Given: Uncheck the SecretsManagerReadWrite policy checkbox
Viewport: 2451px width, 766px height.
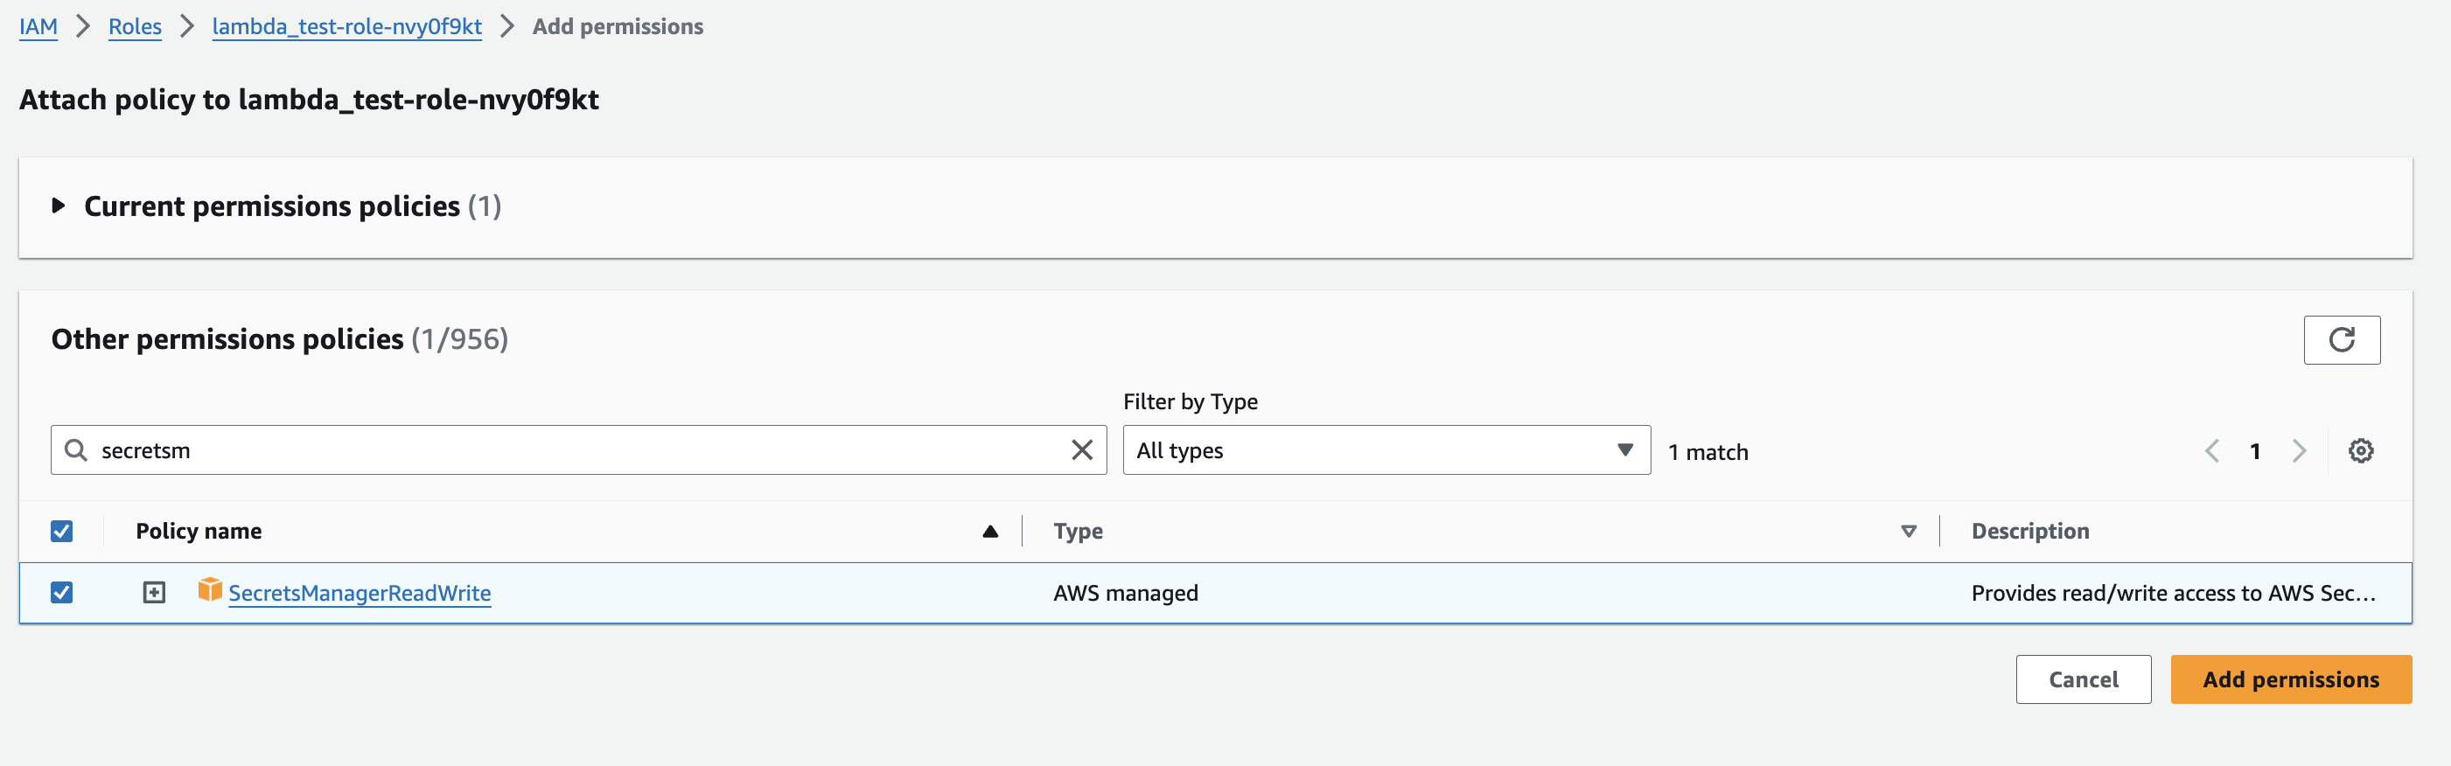Looking at the screenshot, I should point(62,593).
